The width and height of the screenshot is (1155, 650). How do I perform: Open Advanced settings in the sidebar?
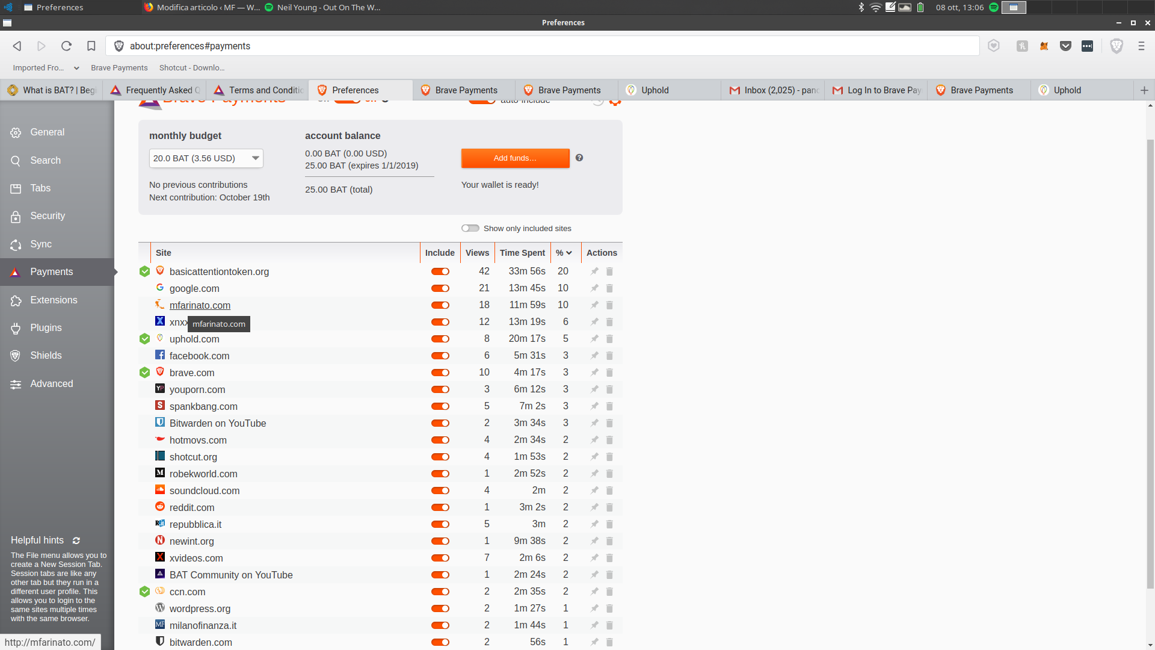pos(57,384)
